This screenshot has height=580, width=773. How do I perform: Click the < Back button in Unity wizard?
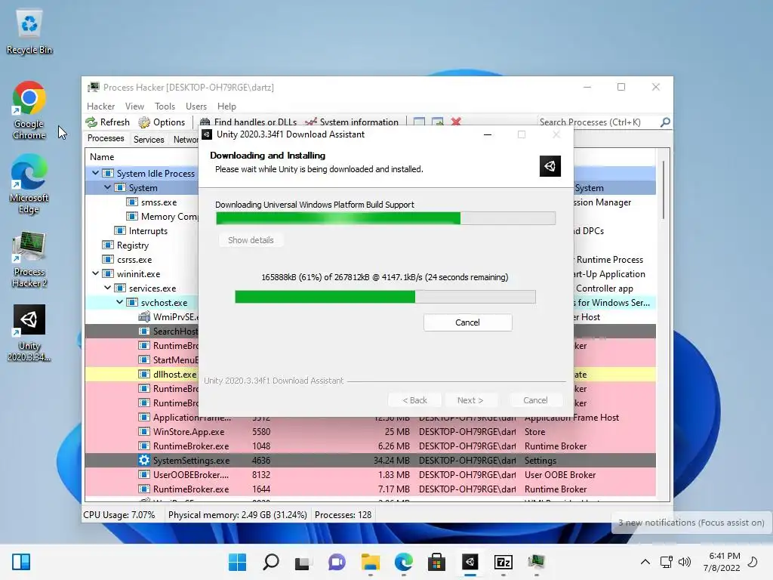click(x=414, y=400)
